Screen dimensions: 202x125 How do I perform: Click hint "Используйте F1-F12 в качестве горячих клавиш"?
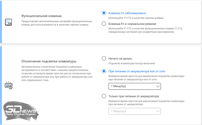pyautogui.click(x=136, y=18)
